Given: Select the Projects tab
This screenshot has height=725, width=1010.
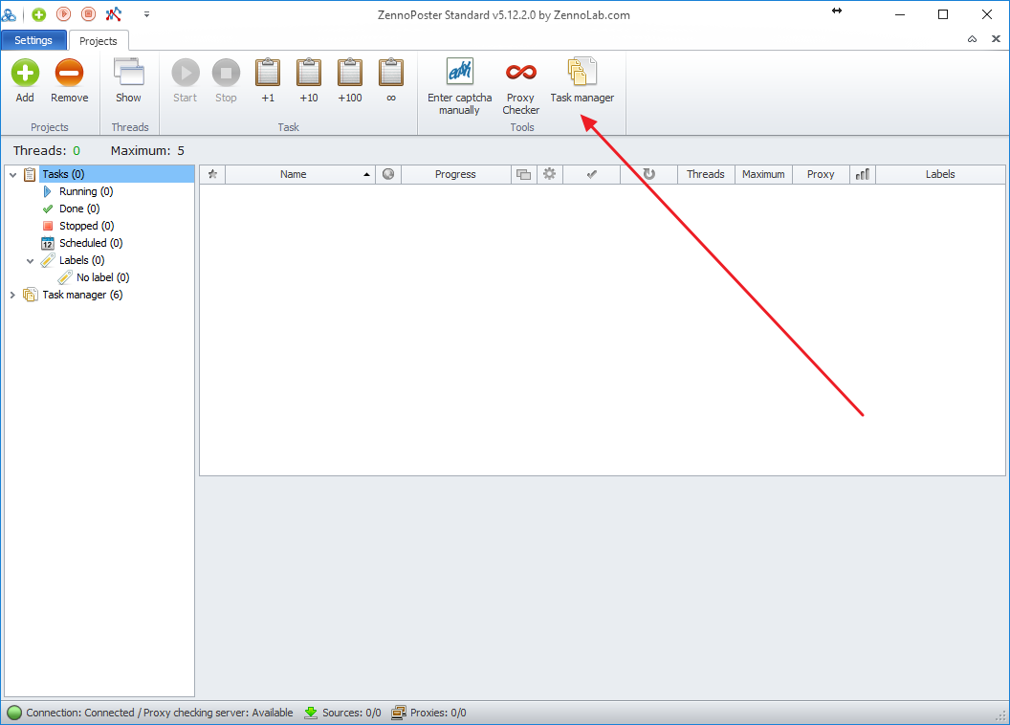Looking at the screenshot, I should (x=99, y=40).
